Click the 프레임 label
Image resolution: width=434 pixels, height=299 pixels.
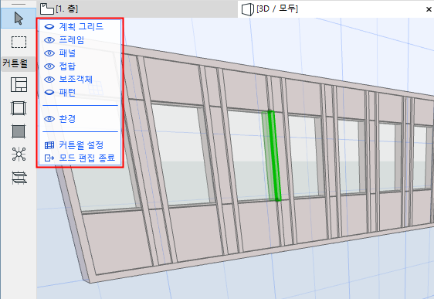[71, 40]
